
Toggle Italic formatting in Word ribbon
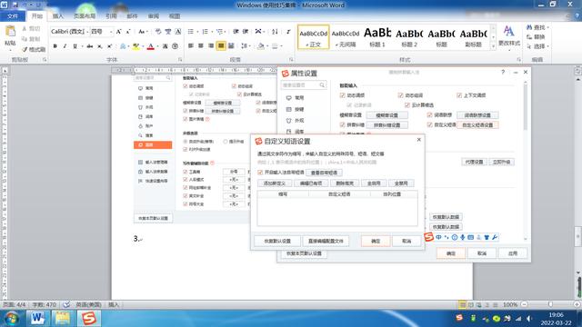point(65,46)
